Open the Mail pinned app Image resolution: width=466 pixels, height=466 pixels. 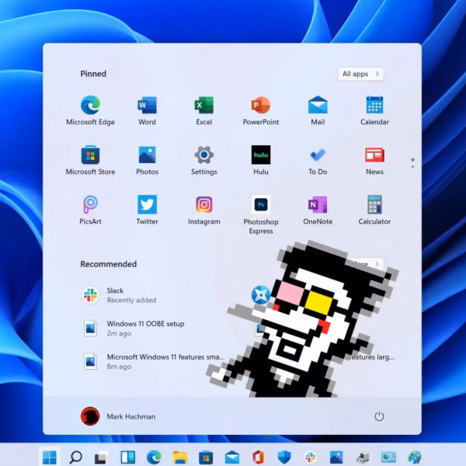[x=318, y=110]
